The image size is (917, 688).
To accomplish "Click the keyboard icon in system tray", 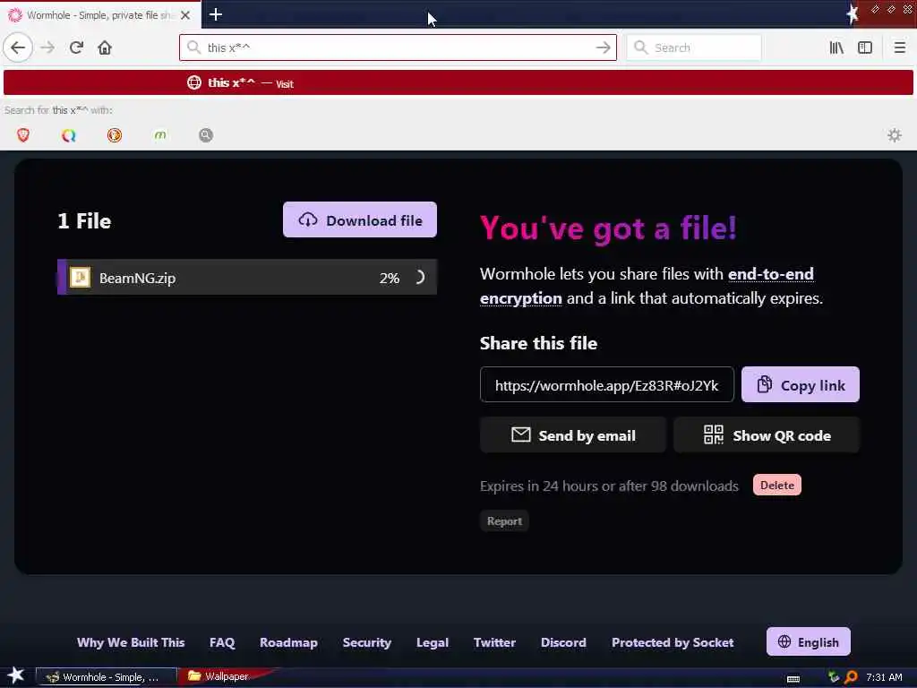I will tap(793, 678).
